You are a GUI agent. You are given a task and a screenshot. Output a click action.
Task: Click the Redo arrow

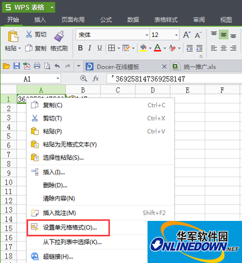(68, 66)
